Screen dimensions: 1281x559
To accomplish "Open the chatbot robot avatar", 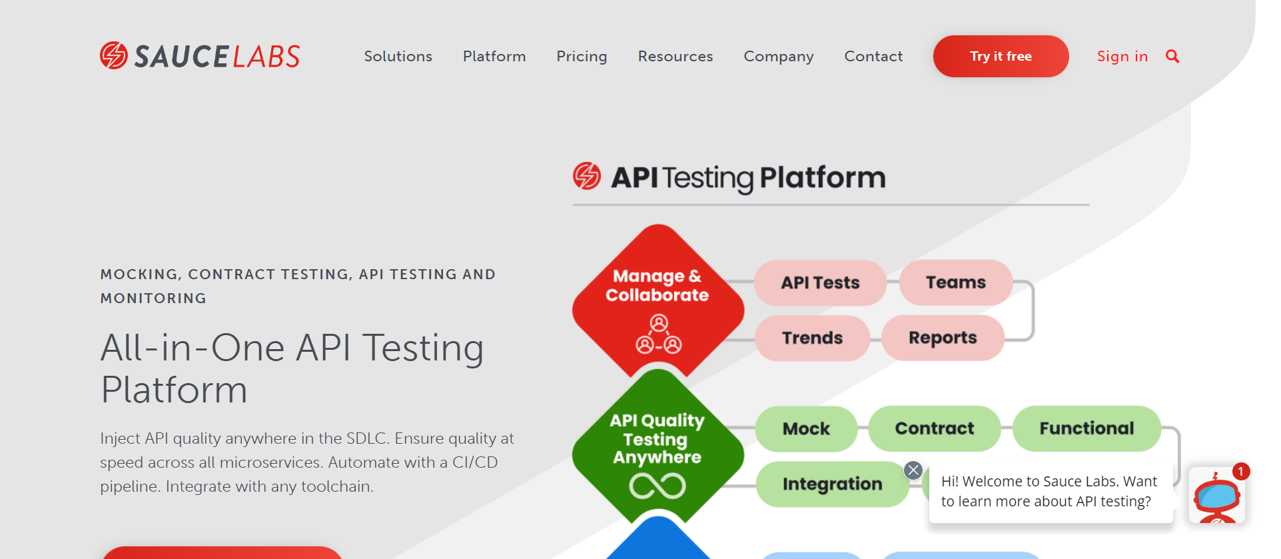I will click(1217, 495).
